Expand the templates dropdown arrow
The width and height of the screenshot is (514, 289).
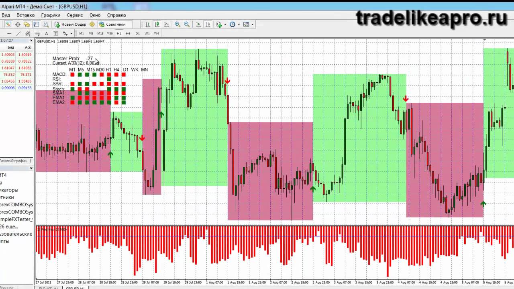click(252, 24)
